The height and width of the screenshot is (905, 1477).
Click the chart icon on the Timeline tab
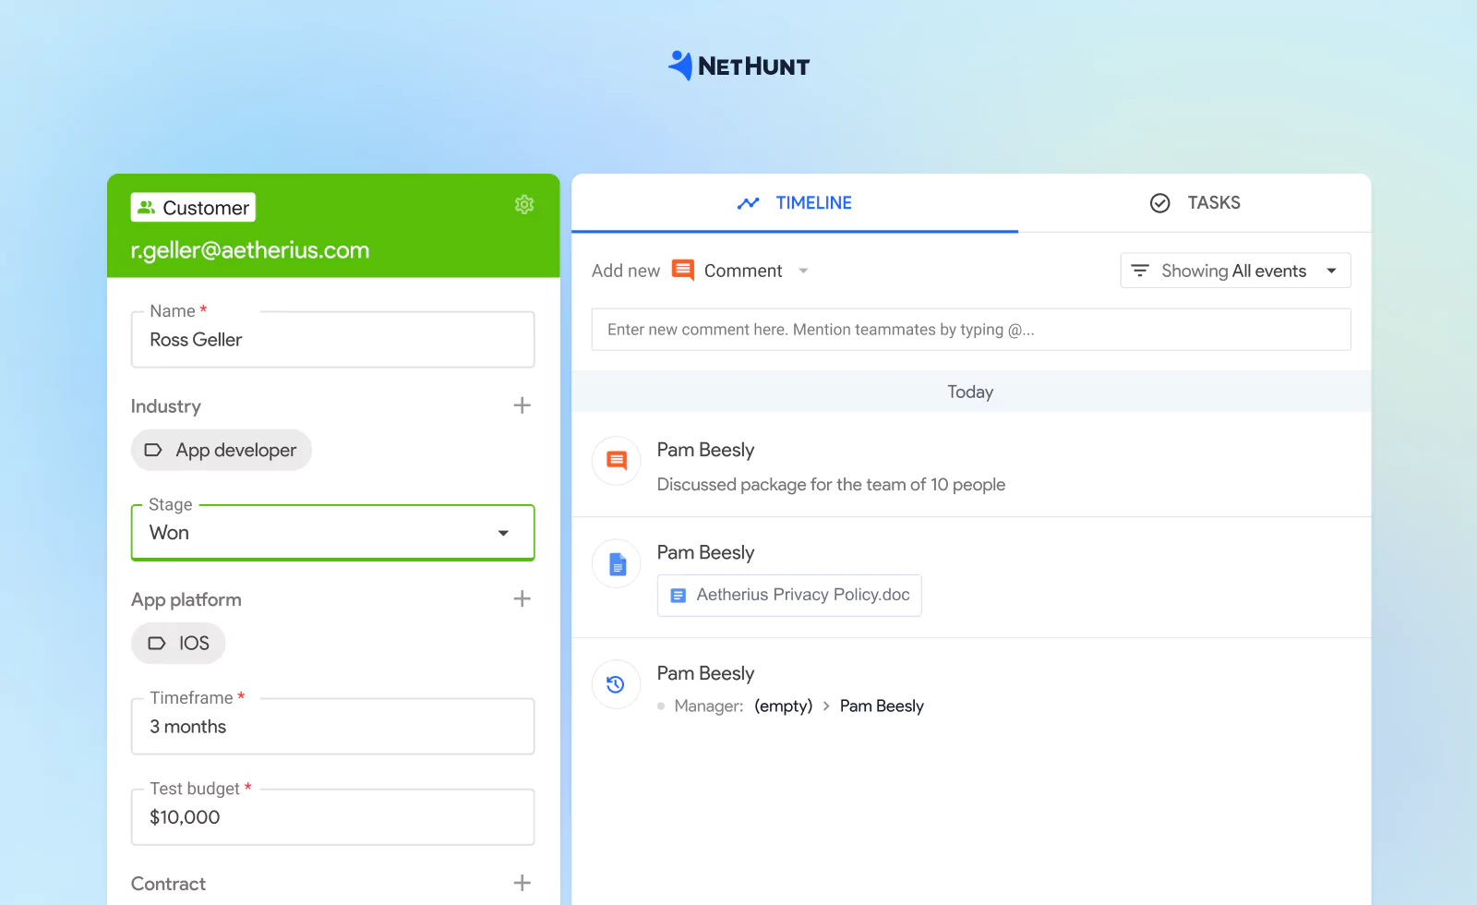click(749, 202)
